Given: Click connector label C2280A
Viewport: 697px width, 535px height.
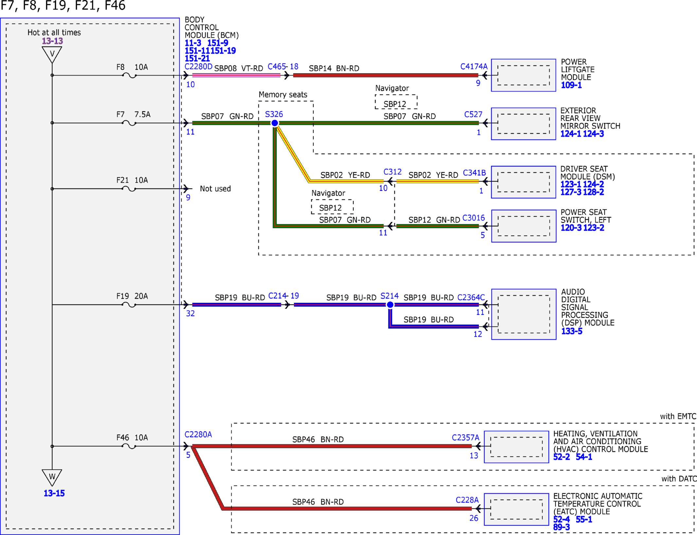Looking at the screenshot, I should coord(198,434).
